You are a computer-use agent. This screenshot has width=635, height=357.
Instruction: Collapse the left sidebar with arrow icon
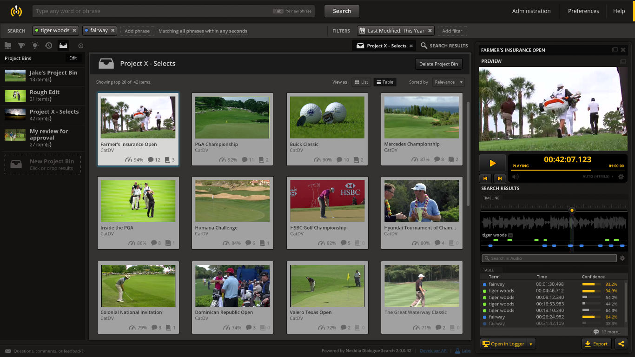(81, 46)
